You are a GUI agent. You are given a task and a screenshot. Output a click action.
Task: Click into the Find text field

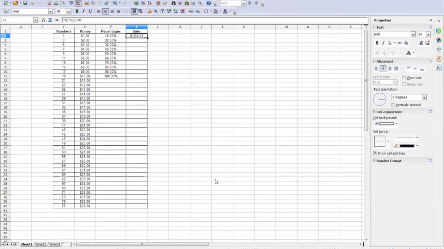coord(231,3)
